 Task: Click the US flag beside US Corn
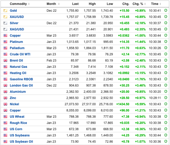pos(5,129)
